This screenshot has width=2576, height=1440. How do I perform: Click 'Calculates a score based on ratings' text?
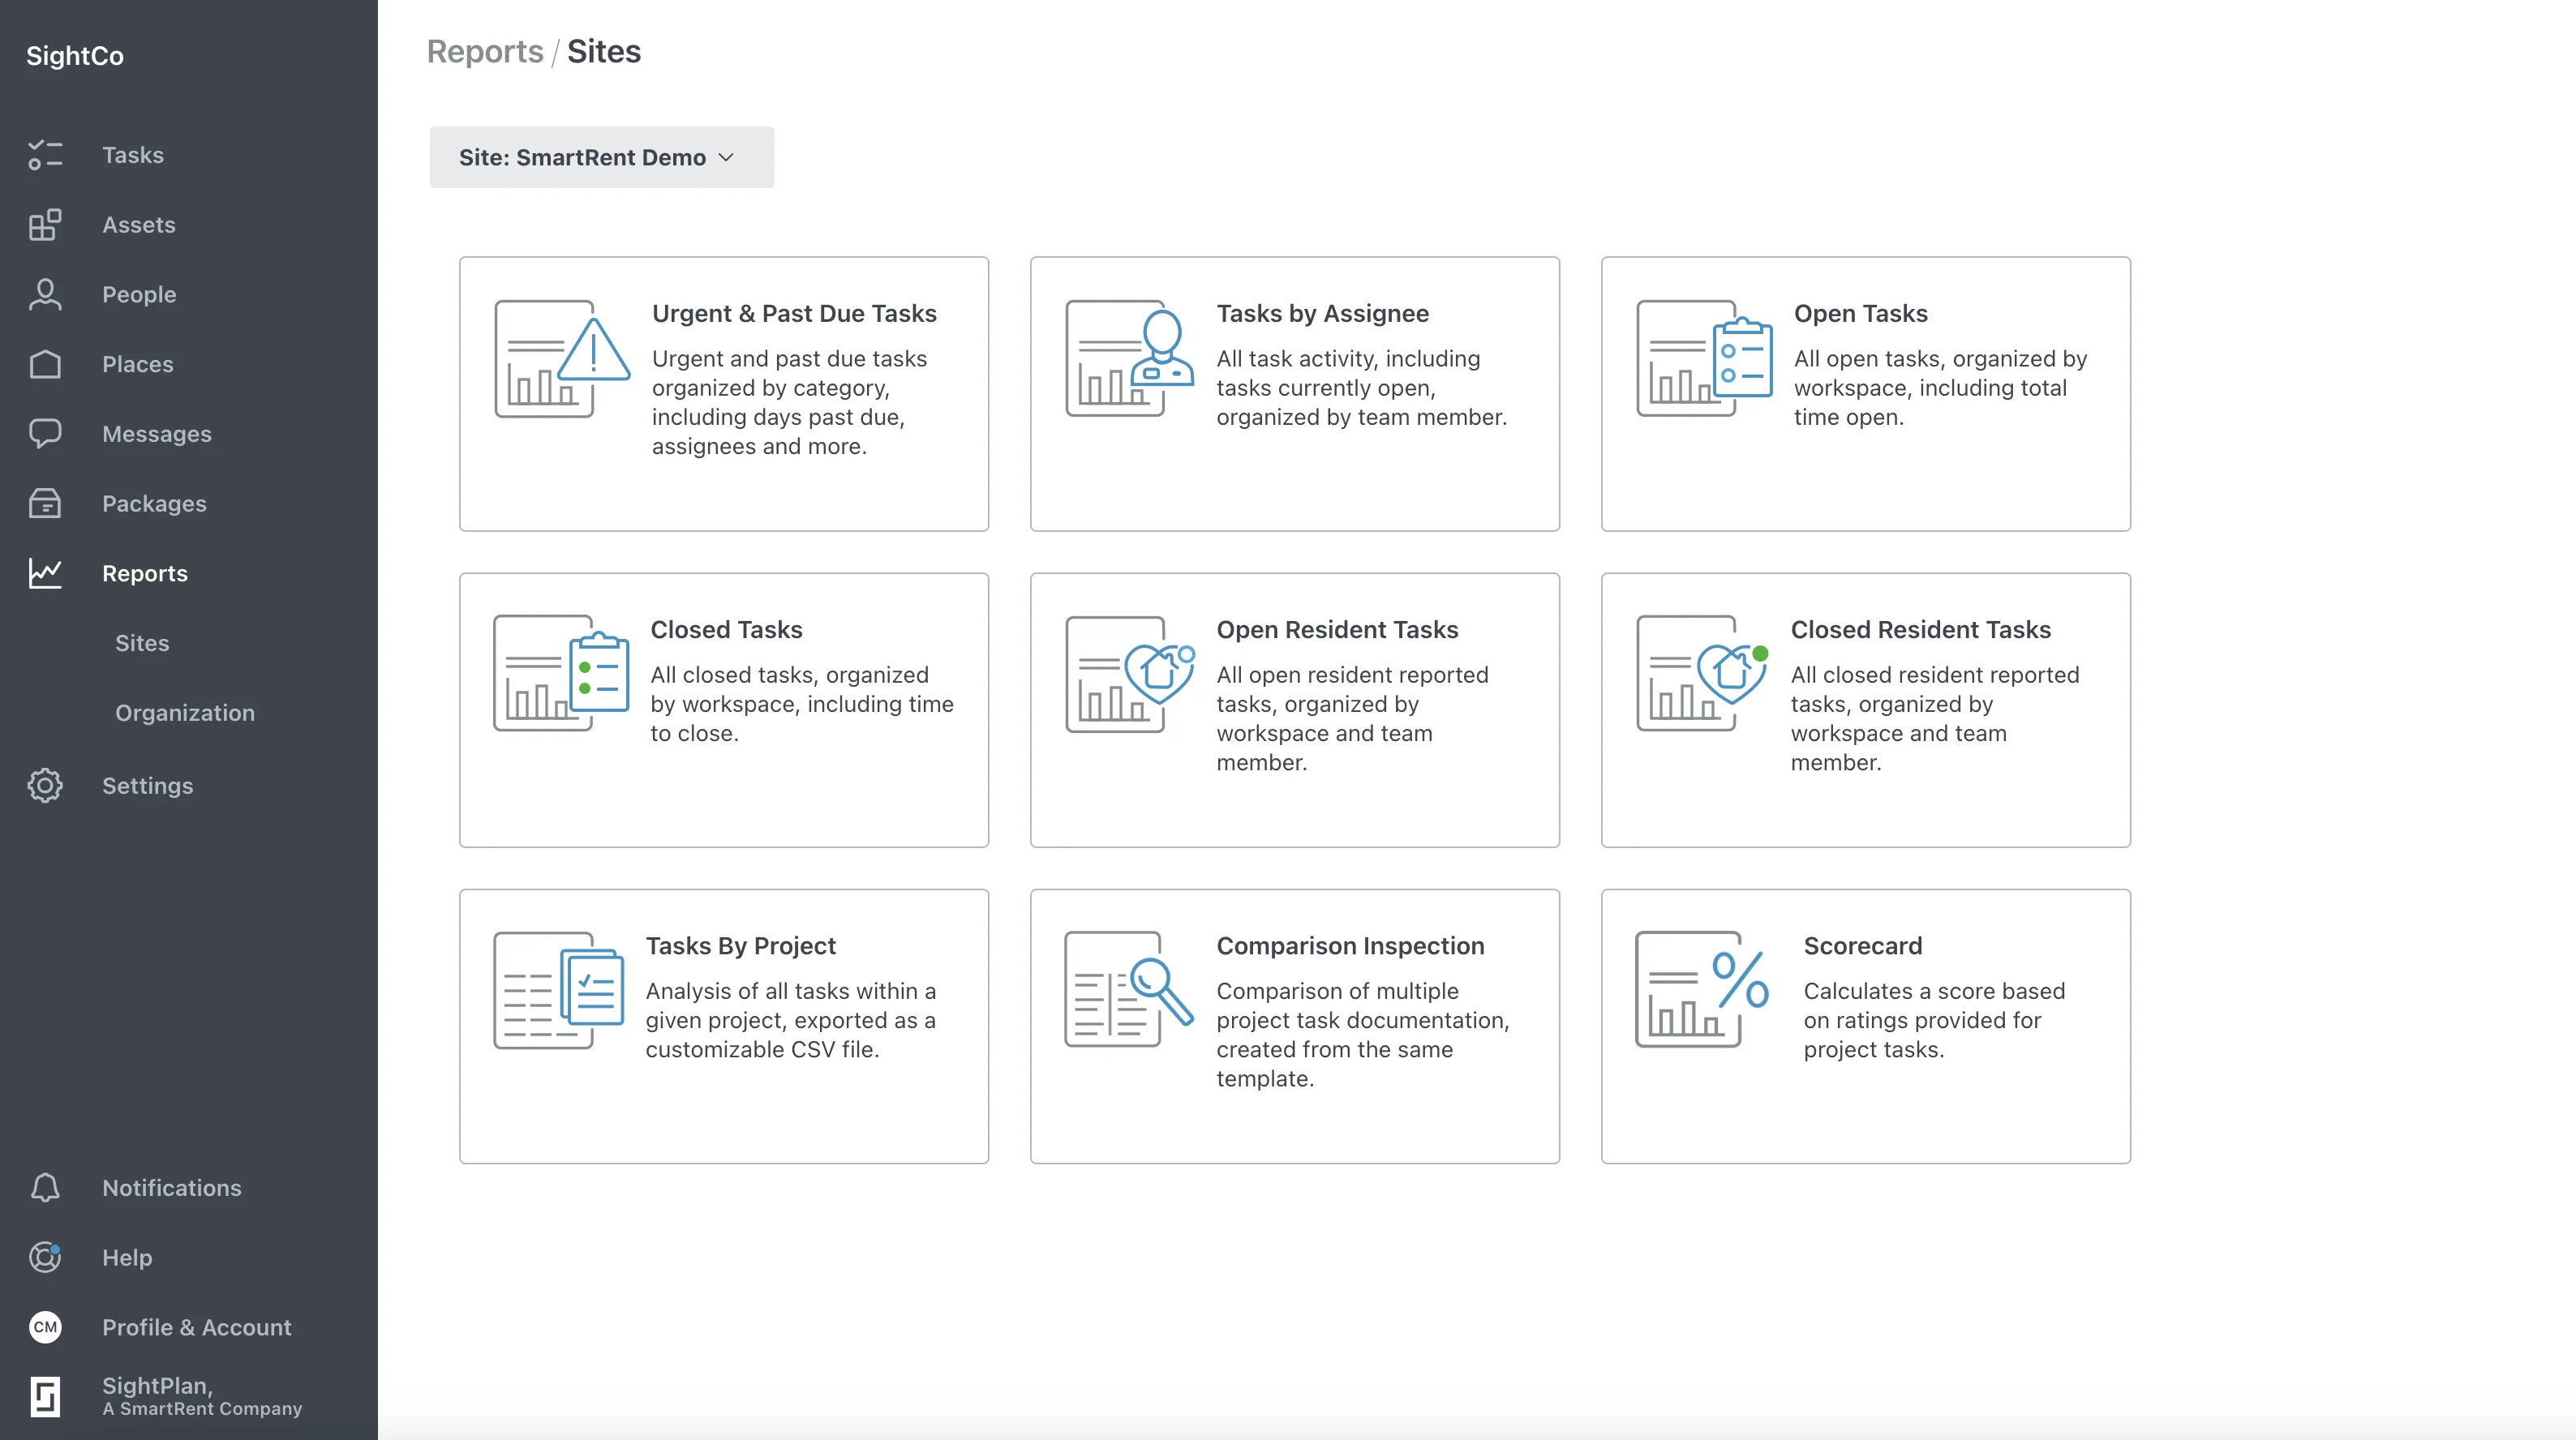pos(1934,1020)
